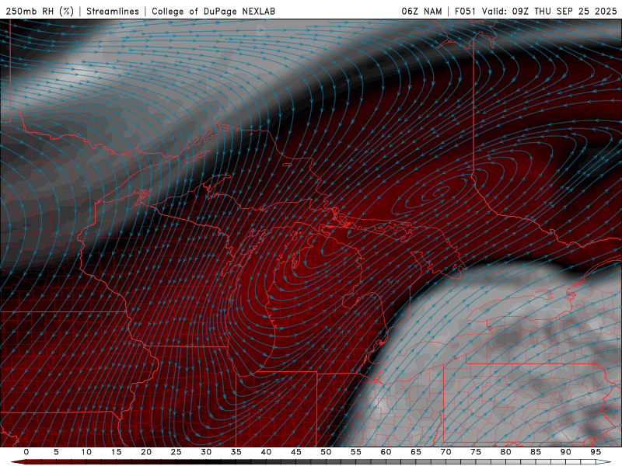Click the '65' color scale label
Viewport: 622px width, 466px height.
click(416, 452)
